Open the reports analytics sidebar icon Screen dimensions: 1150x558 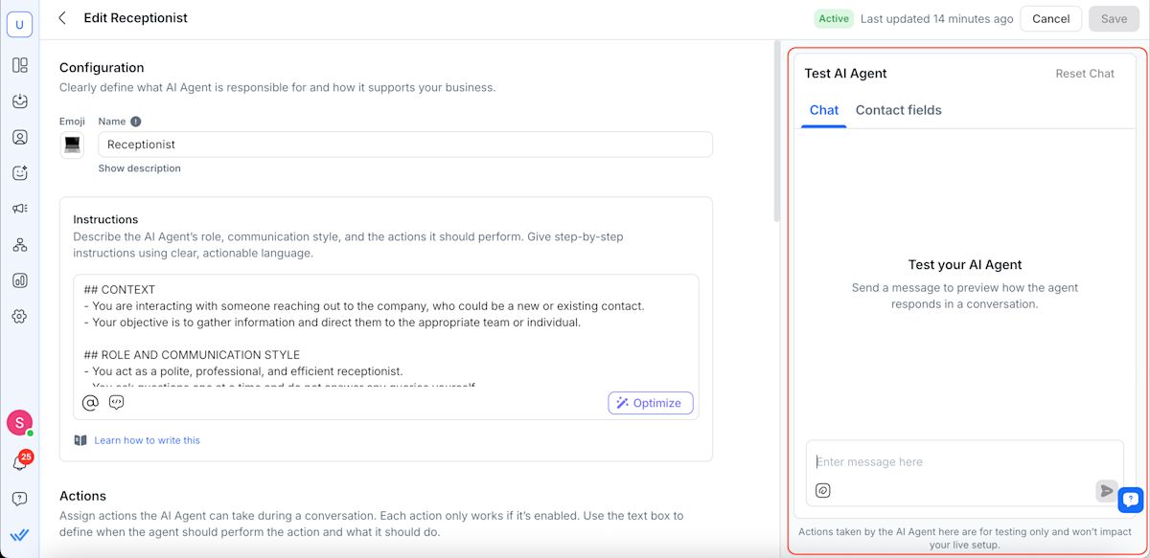(20, 280)
